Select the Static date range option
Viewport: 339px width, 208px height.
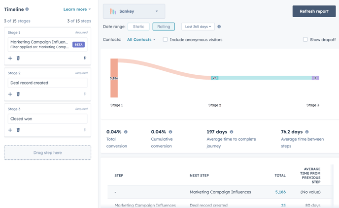pos(138,27)
